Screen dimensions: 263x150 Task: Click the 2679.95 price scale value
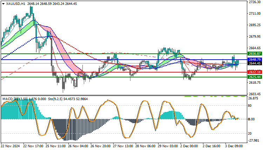(x=255, y=36)
